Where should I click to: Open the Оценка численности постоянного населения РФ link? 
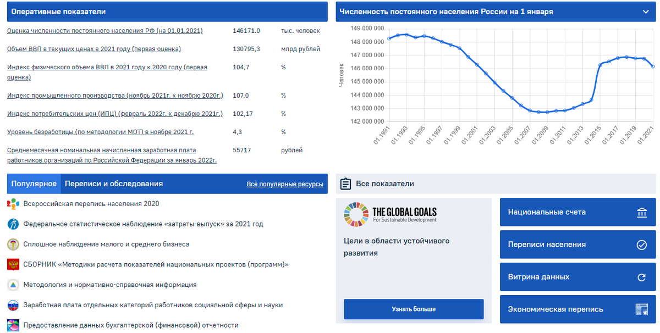(x=105, y=31)
